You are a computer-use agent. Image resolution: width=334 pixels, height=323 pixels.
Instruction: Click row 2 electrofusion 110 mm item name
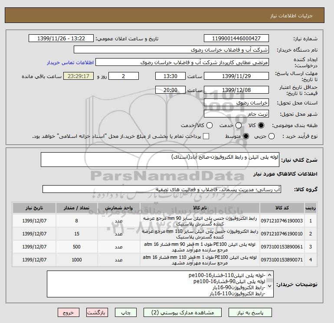click(x=200, y=234)
